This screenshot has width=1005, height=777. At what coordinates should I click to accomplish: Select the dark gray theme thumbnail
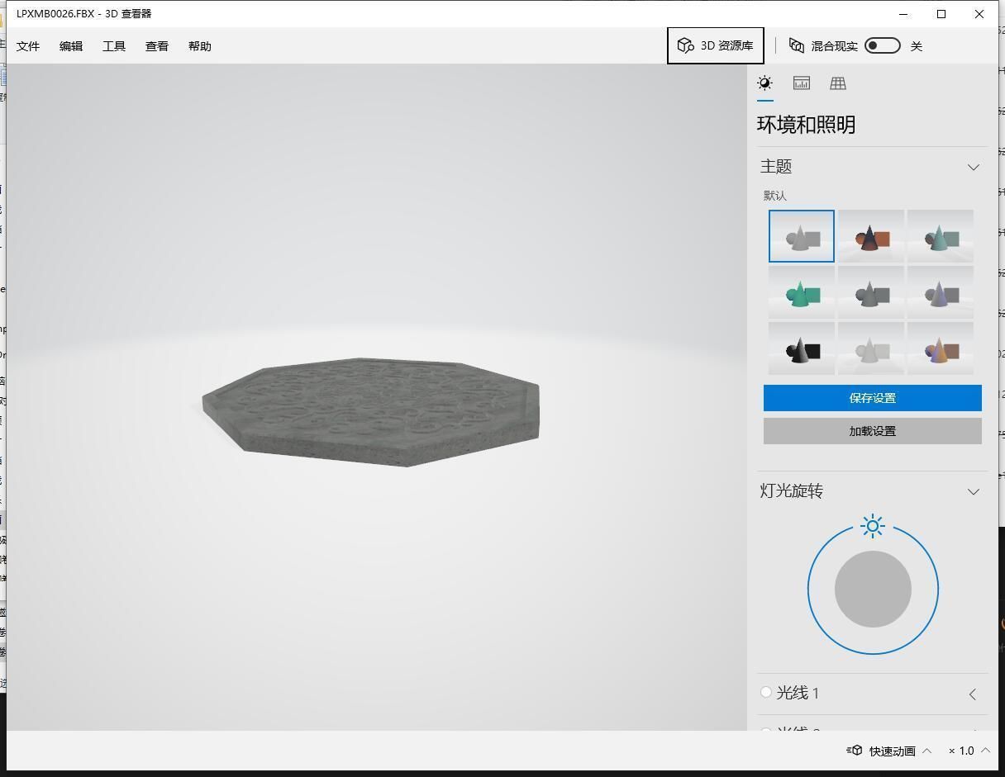(871, 292)
